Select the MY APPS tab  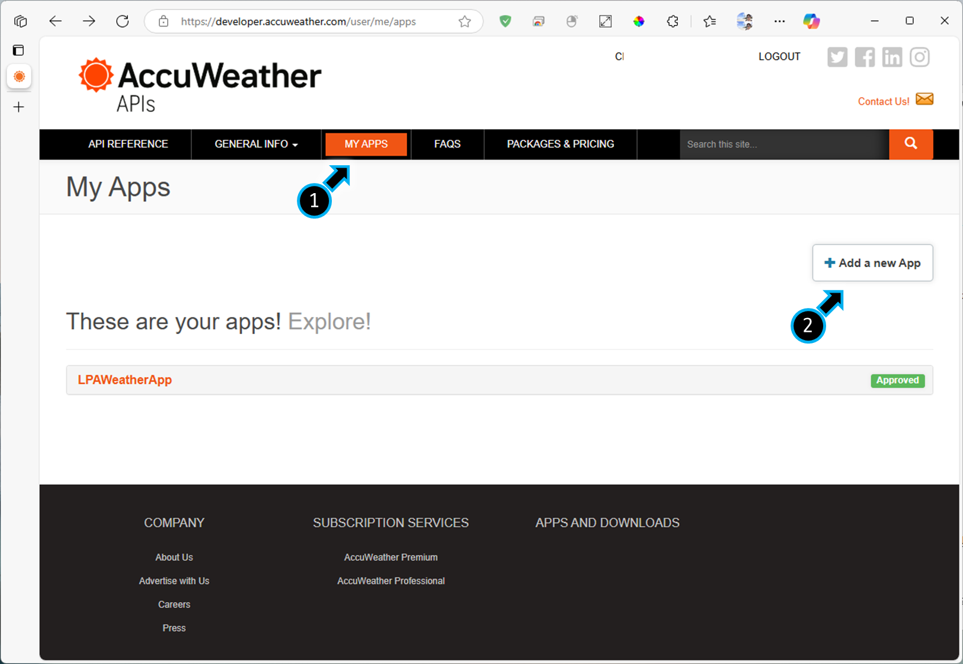point(366,144)
